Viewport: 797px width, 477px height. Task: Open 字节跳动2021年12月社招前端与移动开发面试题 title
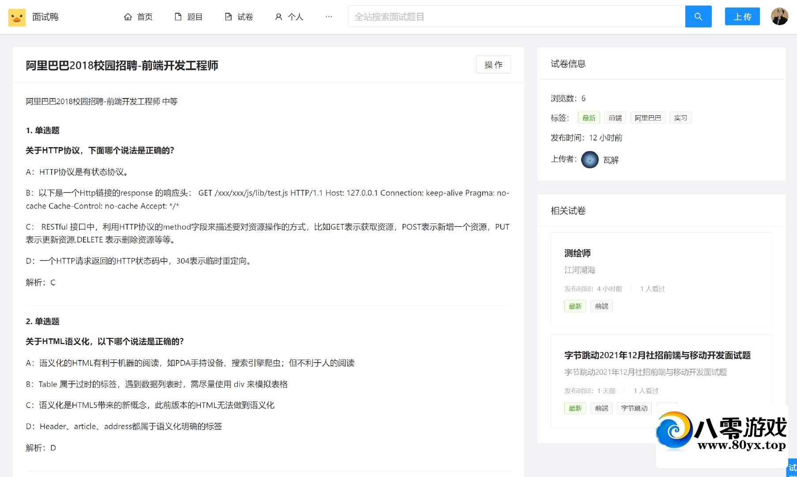pos(657,355)
